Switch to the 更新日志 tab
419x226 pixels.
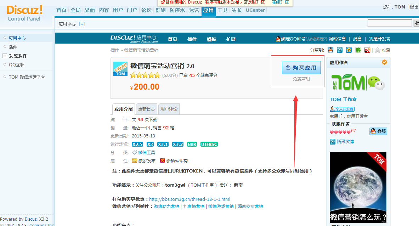click(x=146, y=109)
